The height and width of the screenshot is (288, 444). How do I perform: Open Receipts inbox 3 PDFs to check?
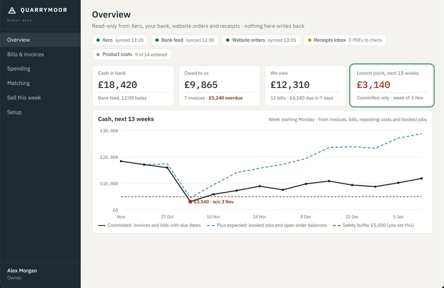[345, 40]
